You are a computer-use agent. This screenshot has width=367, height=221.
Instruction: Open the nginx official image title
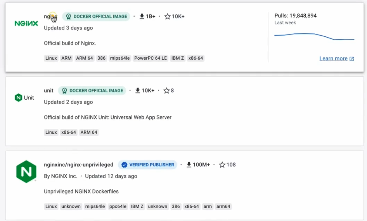click(x=50, y=16)
